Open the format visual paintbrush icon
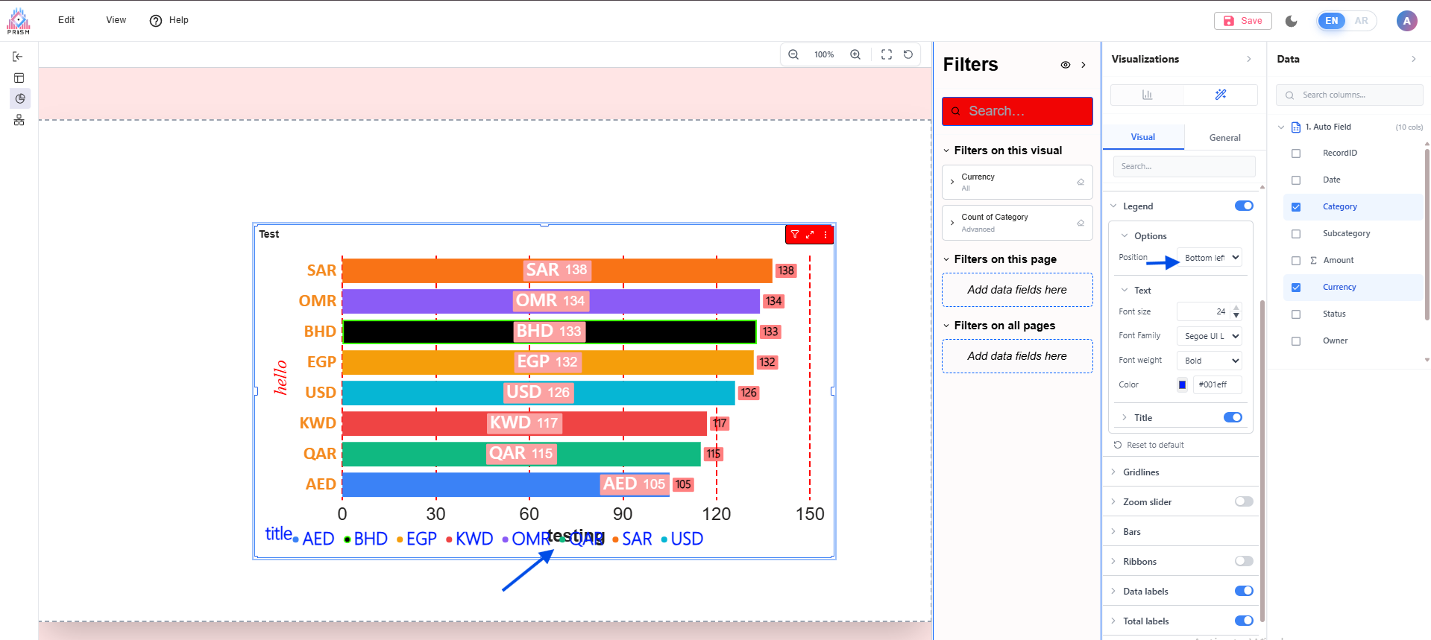Viewport: 1431px width, 640px height. [x=1220, y=95]
